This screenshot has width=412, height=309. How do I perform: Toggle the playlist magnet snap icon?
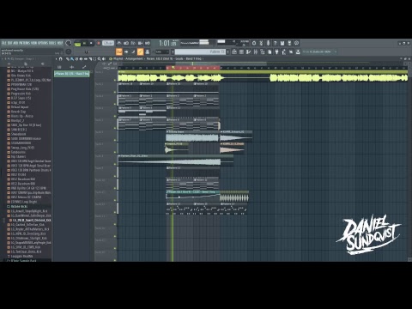pyautogui.click(x=61, y=58)
